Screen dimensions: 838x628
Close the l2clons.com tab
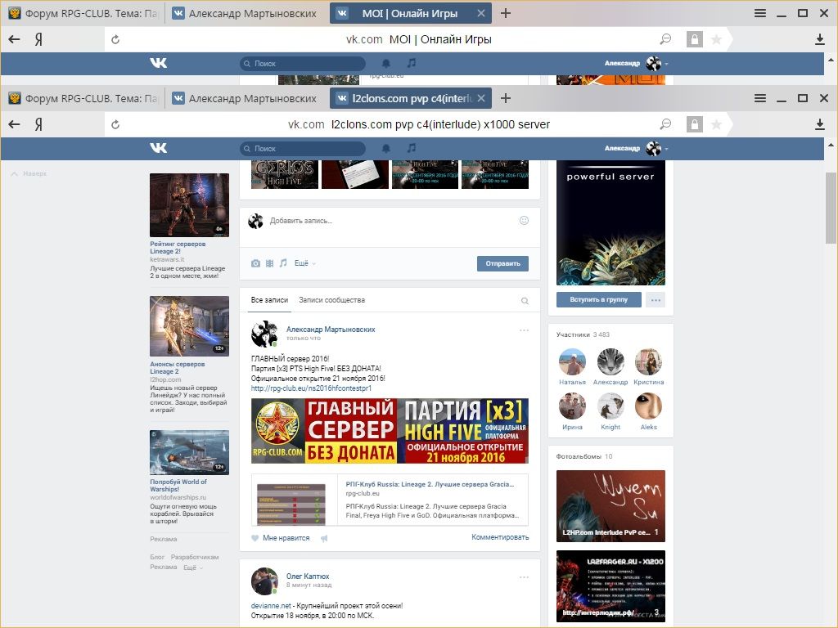pyautogui.click(x=481, y=98)
